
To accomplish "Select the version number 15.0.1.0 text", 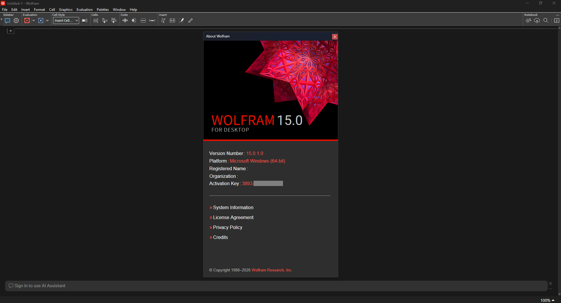I will pos(255,154).
